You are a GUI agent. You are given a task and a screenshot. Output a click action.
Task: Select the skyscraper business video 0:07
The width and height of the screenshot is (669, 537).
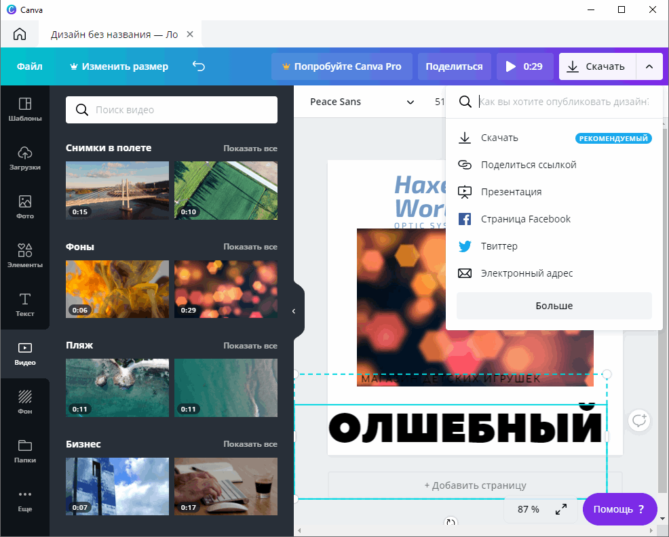(x=117, y=486)
